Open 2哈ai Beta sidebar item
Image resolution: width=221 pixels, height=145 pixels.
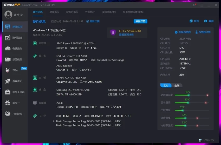tap(15, 70)
